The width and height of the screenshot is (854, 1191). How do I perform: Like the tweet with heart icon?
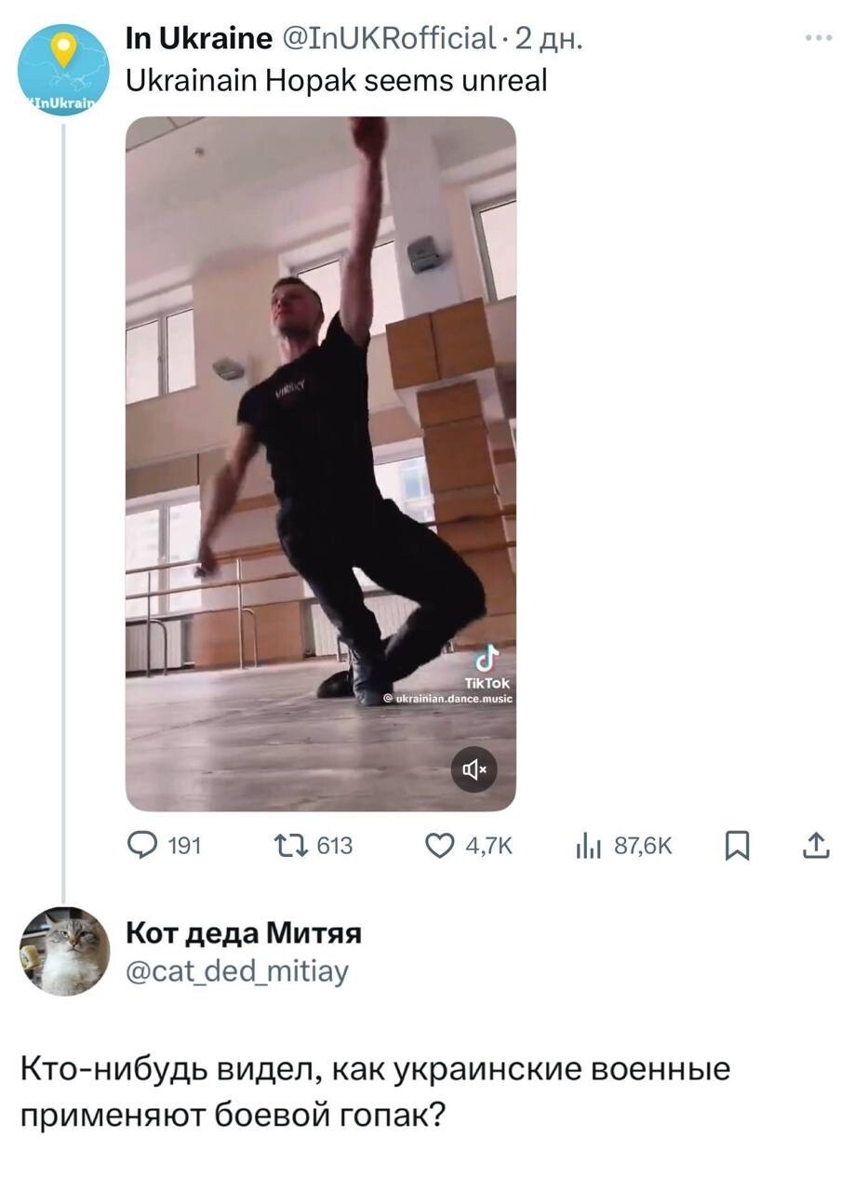click(440, 845)
